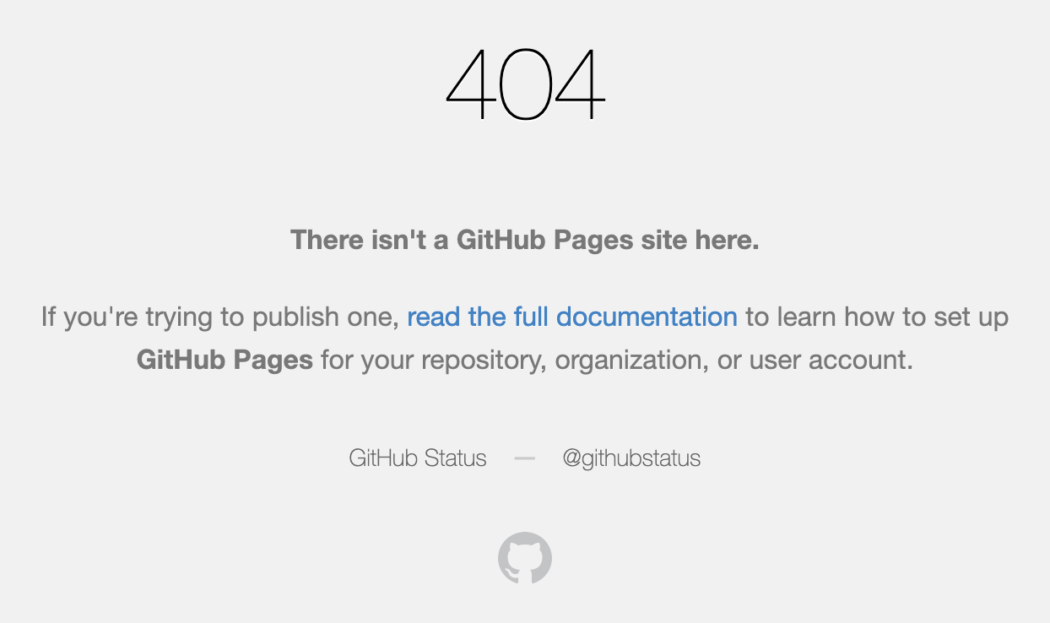Click the dash separator between status links

tap(525, 458)
